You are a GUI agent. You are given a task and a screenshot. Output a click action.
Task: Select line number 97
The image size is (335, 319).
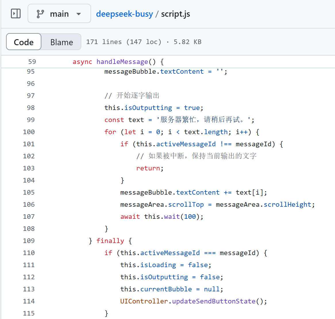tap(31, 96)
